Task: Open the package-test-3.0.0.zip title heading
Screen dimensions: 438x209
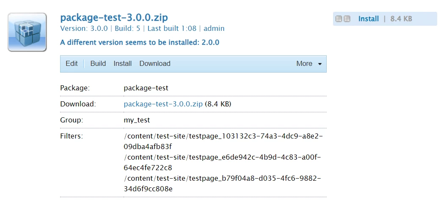Action: click(x=114, y=18)
